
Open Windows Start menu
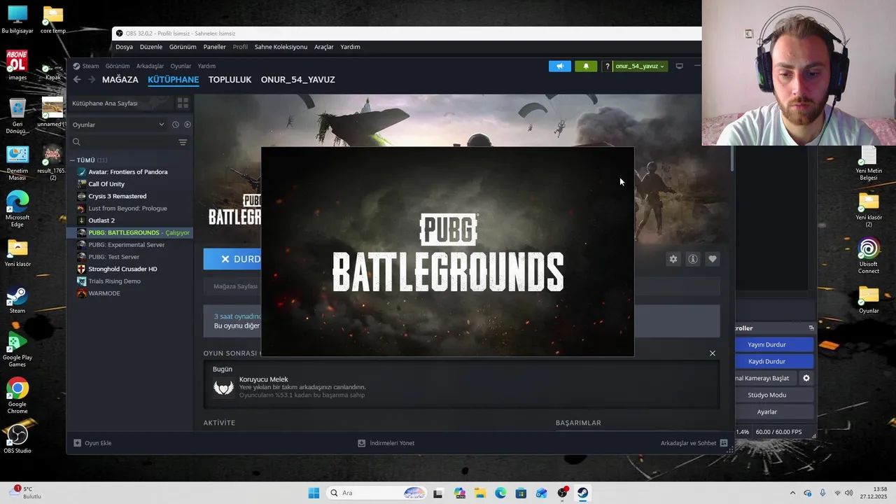314,493
